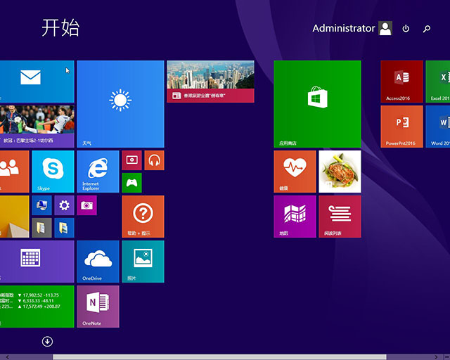Screen dimensions: 450x360
Task: Open the 天气 weather tile
Action: pos(120,104)
